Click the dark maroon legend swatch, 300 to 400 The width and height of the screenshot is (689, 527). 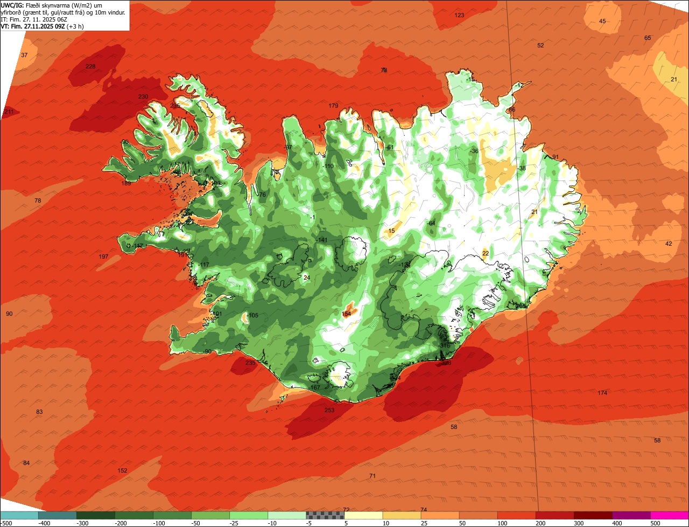593,515
